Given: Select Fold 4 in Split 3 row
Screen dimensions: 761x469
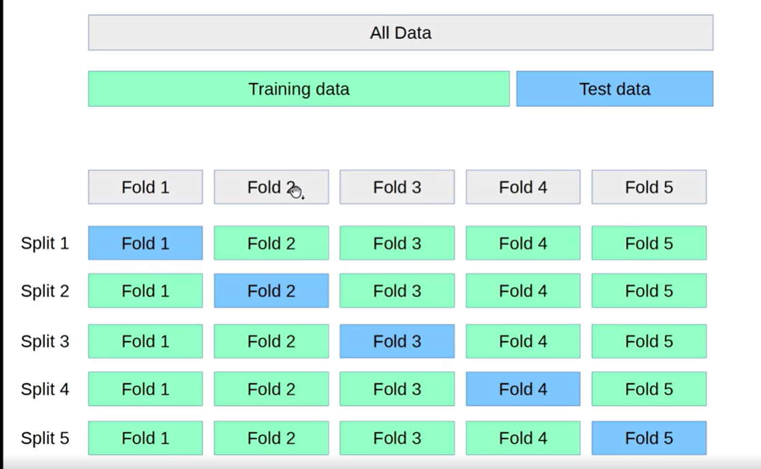Looking at the screenshot, I should tap(523, 342).
